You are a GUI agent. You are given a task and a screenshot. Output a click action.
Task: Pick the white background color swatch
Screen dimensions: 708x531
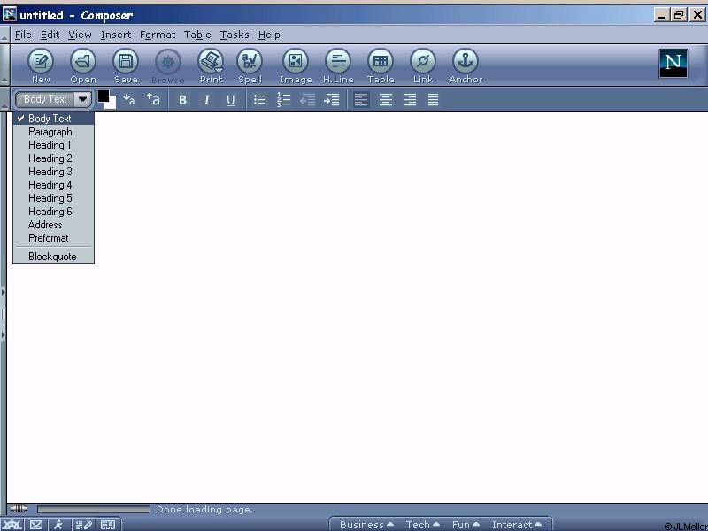(112, 104)
